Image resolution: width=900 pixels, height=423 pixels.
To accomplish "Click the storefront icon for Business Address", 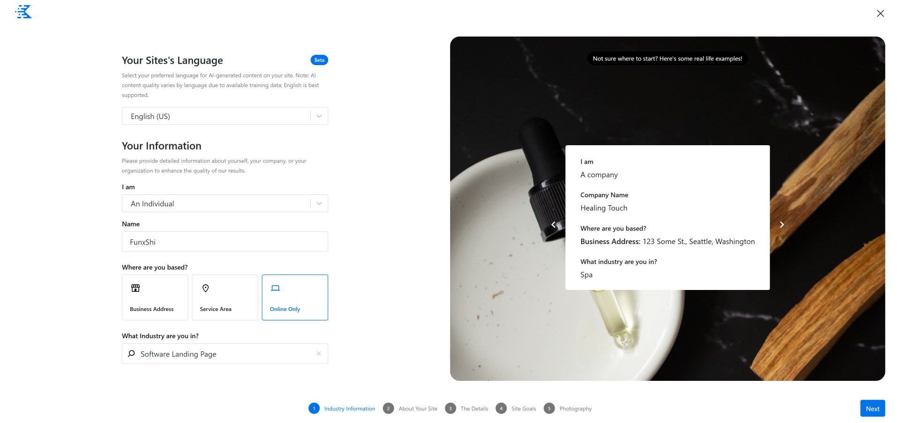I will (x=135, y=288).
